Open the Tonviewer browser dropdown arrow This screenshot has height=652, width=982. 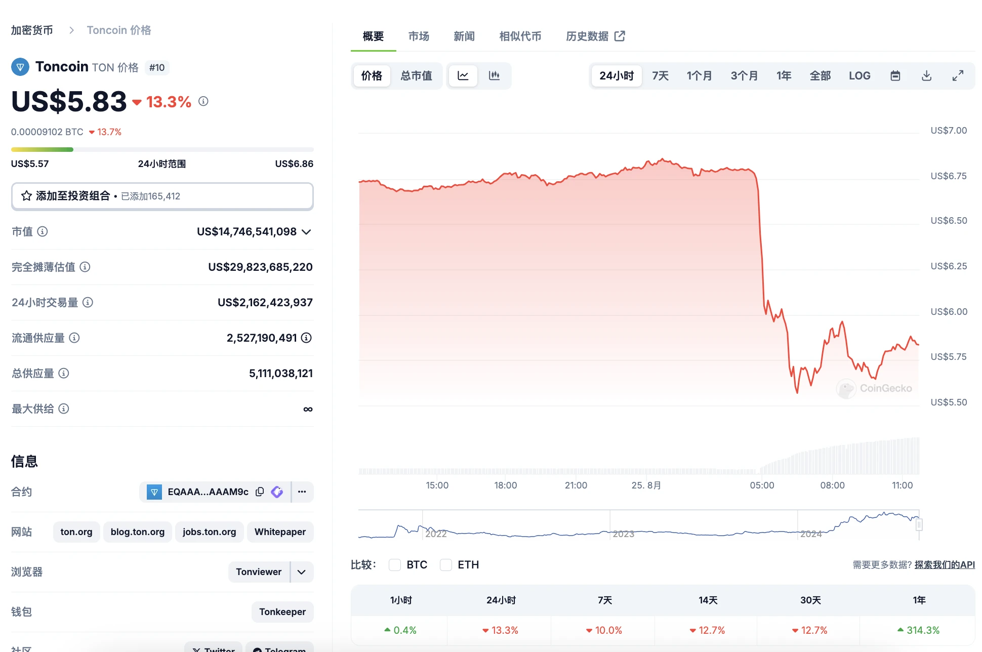[x=302, y=572]
